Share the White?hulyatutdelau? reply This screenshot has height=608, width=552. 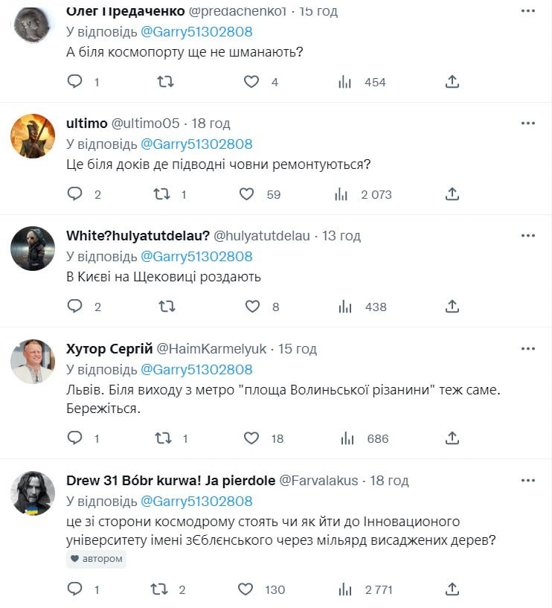tap(452, 307)
